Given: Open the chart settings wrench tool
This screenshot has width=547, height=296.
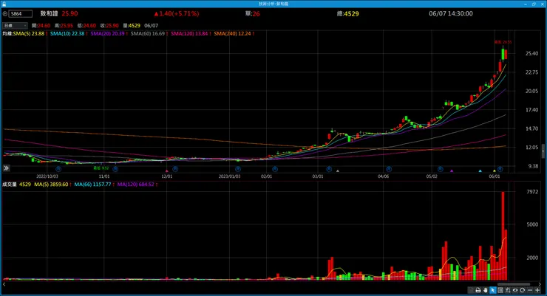Looking at the screenshot, I should click(508, 290).
